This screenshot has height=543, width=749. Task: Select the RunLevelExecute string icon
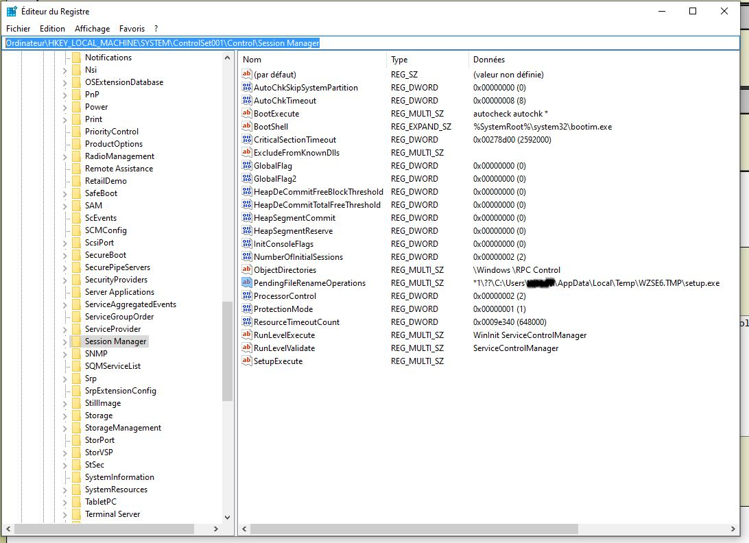pyautogui.click(x=246, y=335)
